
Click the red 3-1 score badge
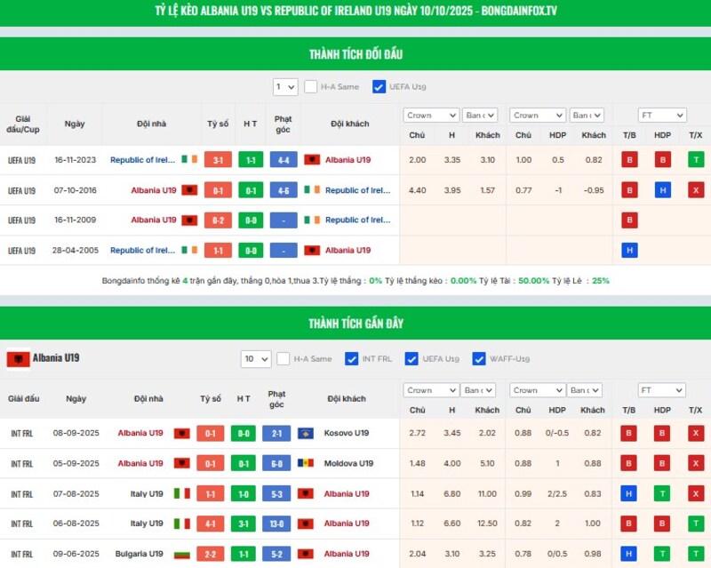click(218, 160)
